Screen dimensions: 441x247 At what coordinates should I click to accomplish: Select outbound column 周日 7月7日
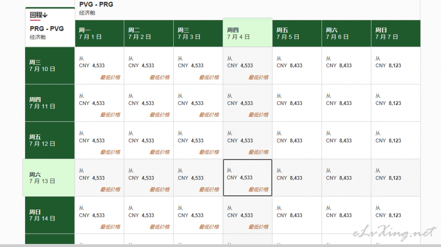point(396,34)
